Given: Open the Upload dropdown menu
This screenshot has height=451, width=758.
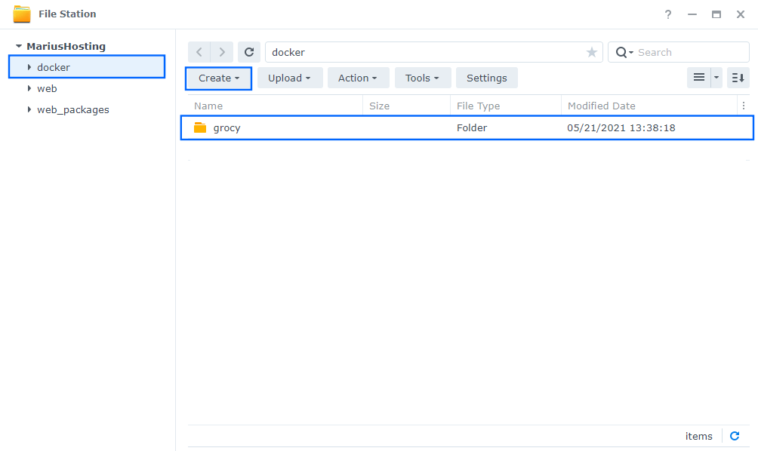Looking at the screenshot, I should [x=290, y=78].
